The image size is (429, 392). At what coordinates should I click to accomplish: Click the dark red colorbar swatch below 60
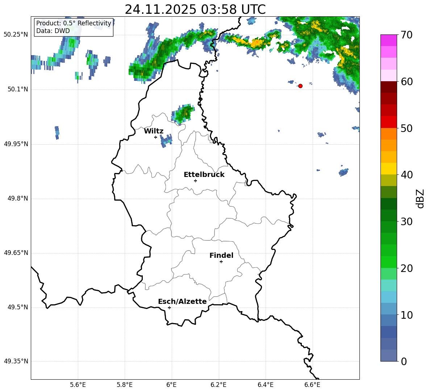pos(388,87)
